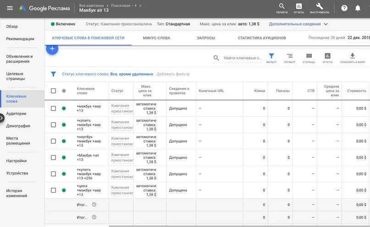This screenshot has height=227, width=370.
Task: Edit 1,38 $ bid for +Макбук +air +13
Action: point(151,162)
